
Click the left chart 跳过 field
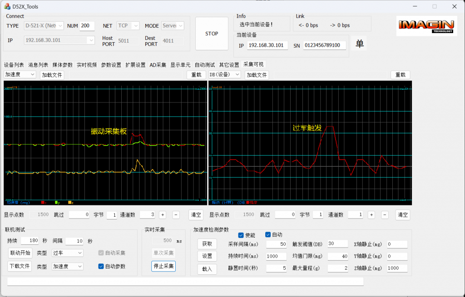click(79, 214)
